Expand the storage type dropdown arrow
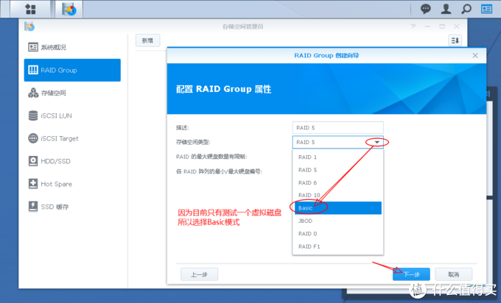 point(376,142)
